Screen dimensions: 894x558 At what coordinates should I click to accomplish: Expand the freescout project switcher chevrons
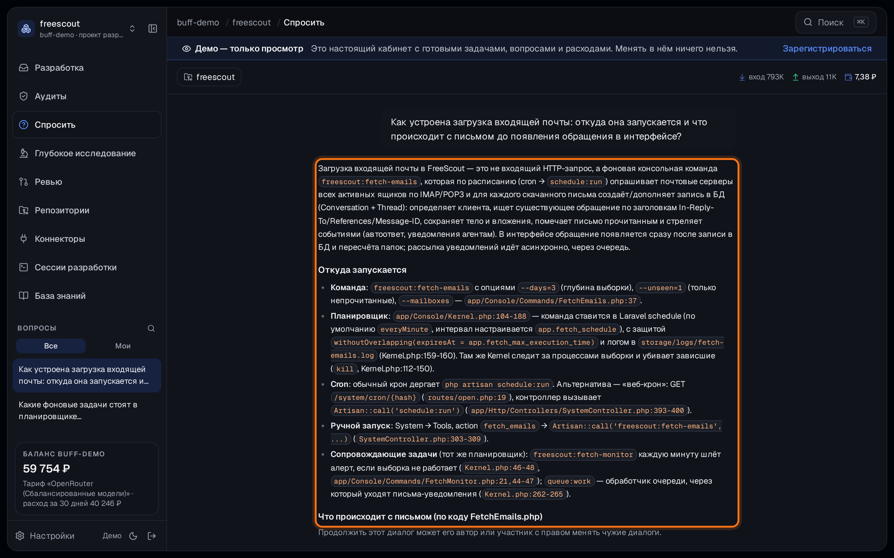click(132, 29)
